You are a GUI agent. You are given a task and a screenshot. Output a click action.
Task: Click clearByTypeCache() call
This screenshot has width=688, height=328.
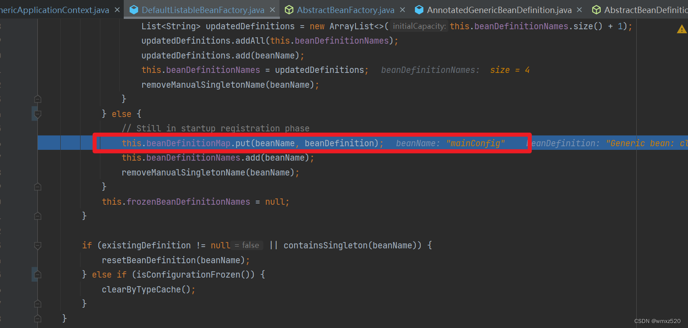coord(148,289)
